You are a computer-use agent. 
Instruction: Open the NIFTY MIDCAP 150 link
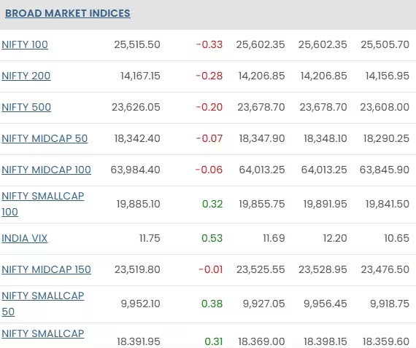pyautogui.click(x=46, y=269)
